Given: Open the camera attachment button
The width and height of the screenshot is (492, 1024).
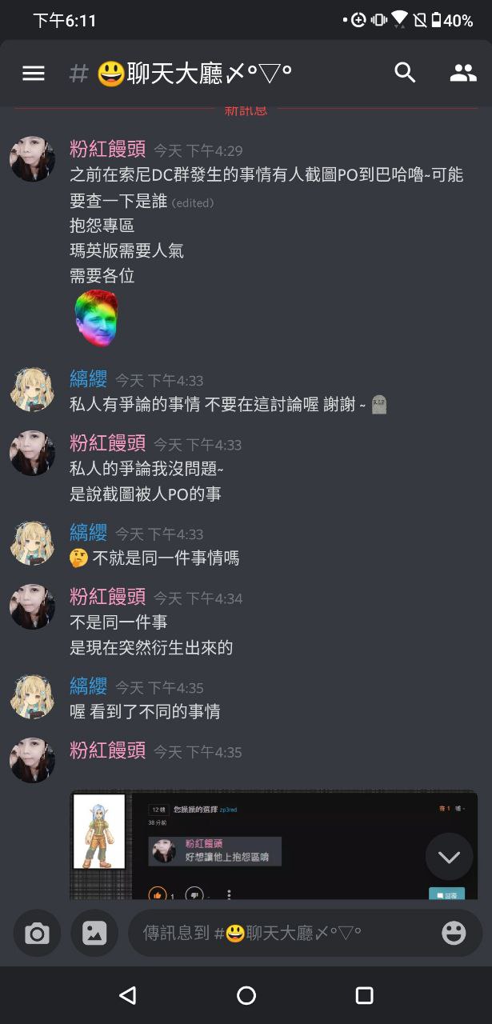Looking at the screenshot, I should 37,933.
